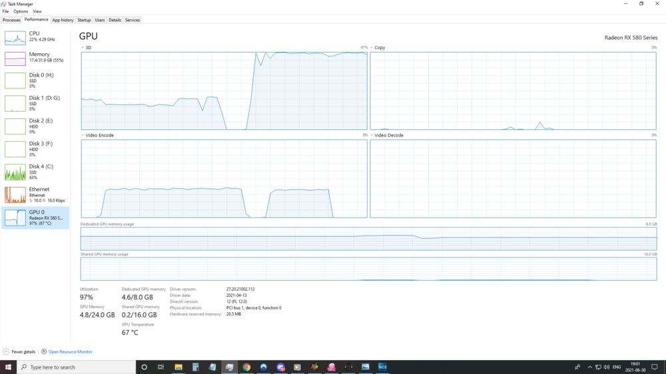Open the pink octopus app in taskbar
666x374 pixels.
tap(331, 367)
